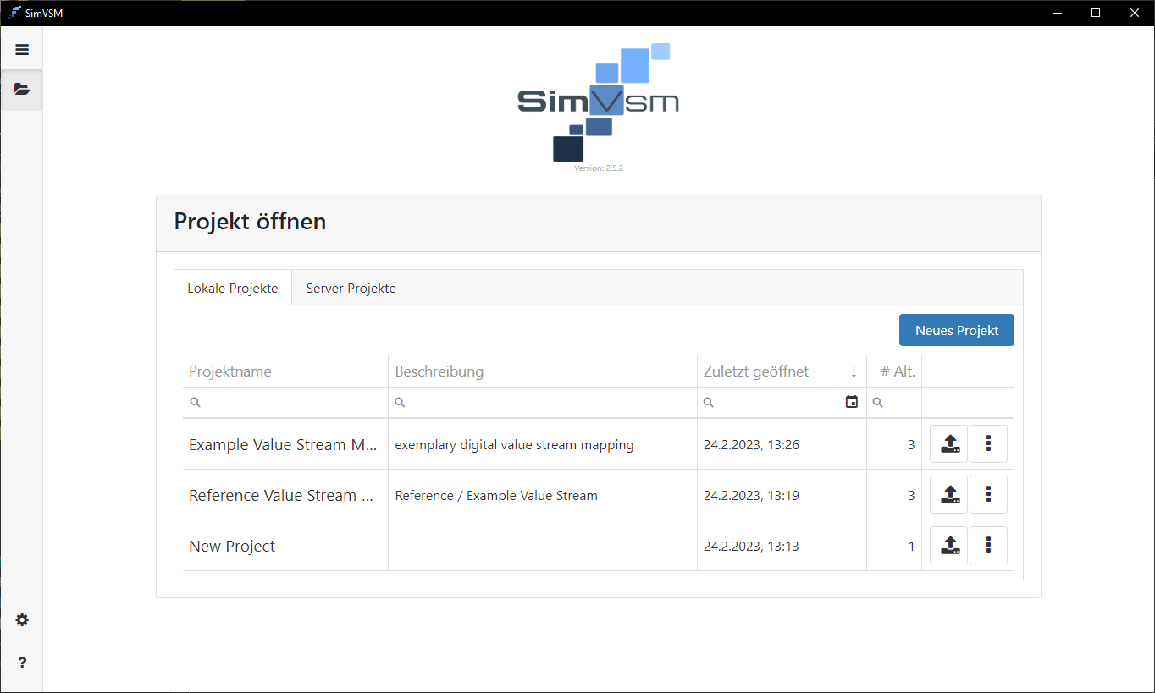
Task: Click the date 24.2.2023, 13:26
Action: click(751, 445)
